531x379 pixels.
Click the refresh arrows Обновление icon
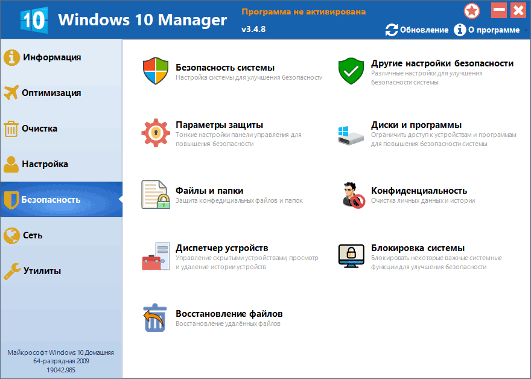(x=392, y=30)
